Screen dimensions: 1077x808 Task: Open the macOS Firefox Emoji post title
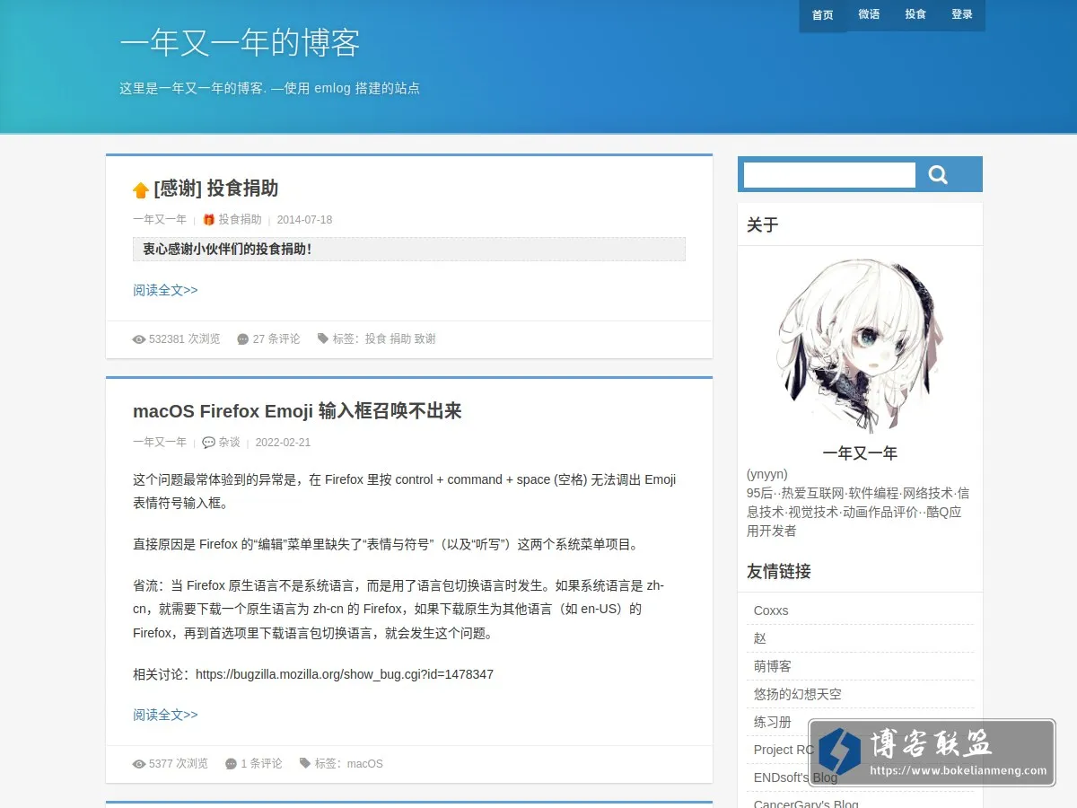pos(297,411)
